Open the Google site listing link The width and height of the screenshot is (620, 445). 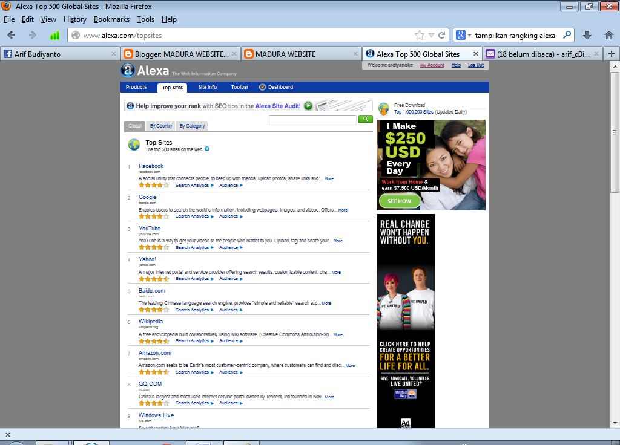point(147,197)
